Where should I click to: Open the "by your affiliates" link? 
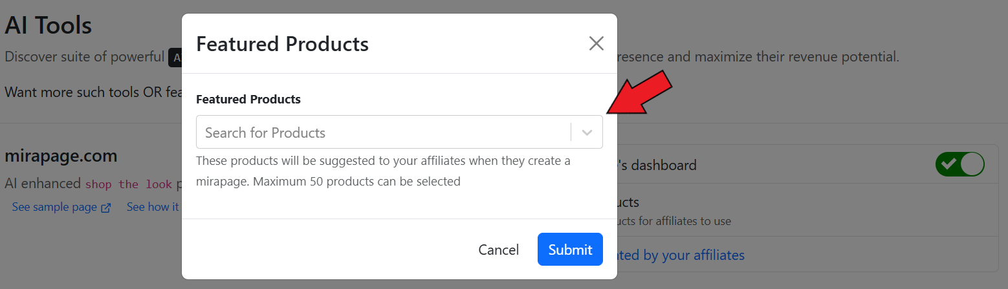[681, 255]
